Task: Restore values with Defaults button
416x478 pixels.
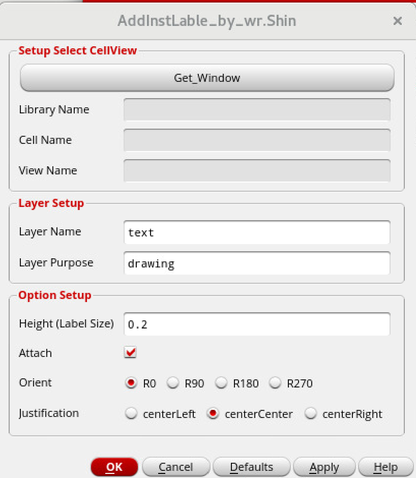Action: tap(251, 467)
